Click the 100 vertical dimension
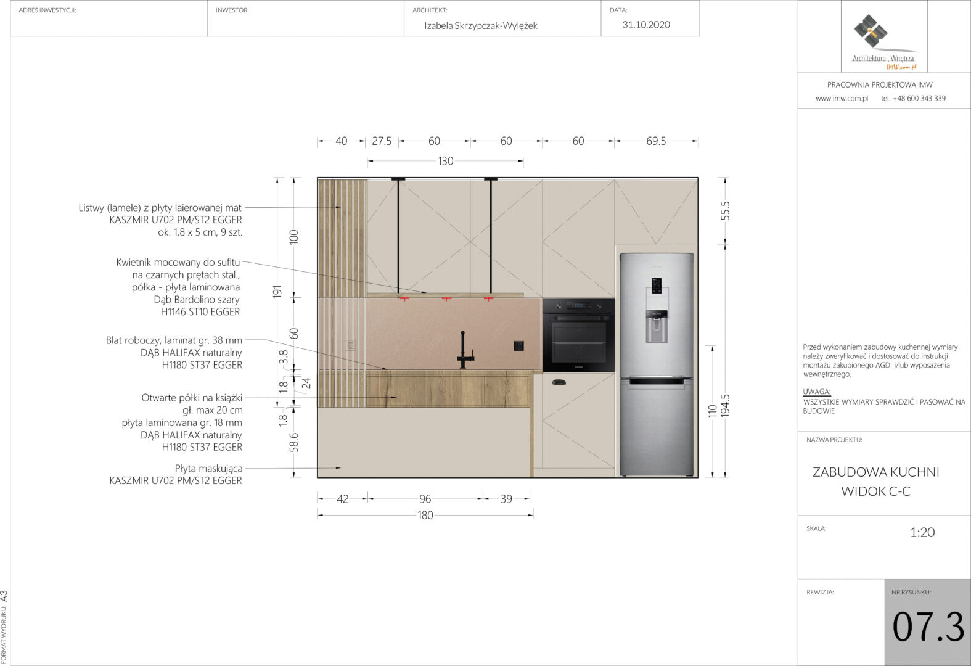This screenshot has height=666, width=971. 293,237
